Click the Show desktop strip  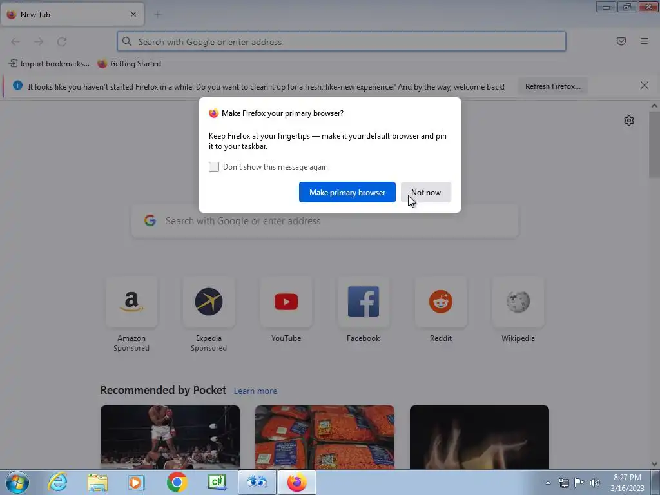655,482
